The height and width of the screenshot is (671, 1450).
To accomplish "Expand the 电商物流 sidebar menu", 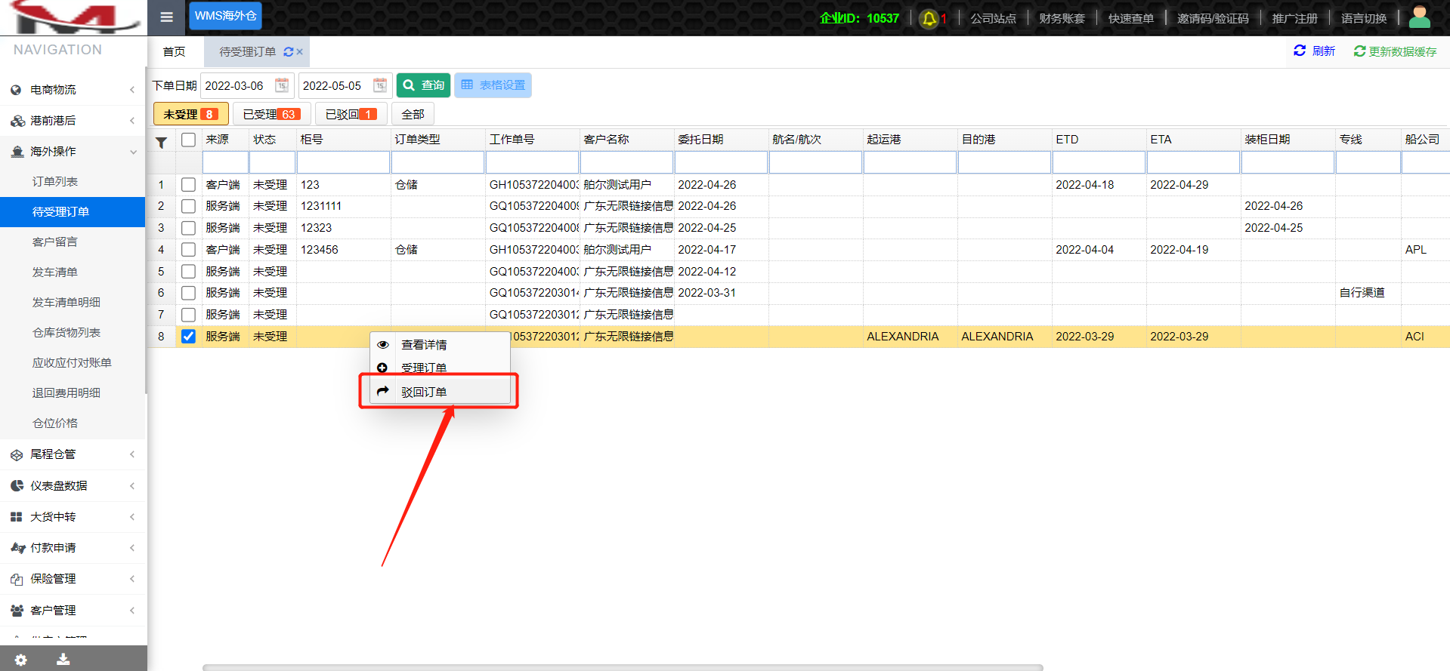I will (73, 90).
